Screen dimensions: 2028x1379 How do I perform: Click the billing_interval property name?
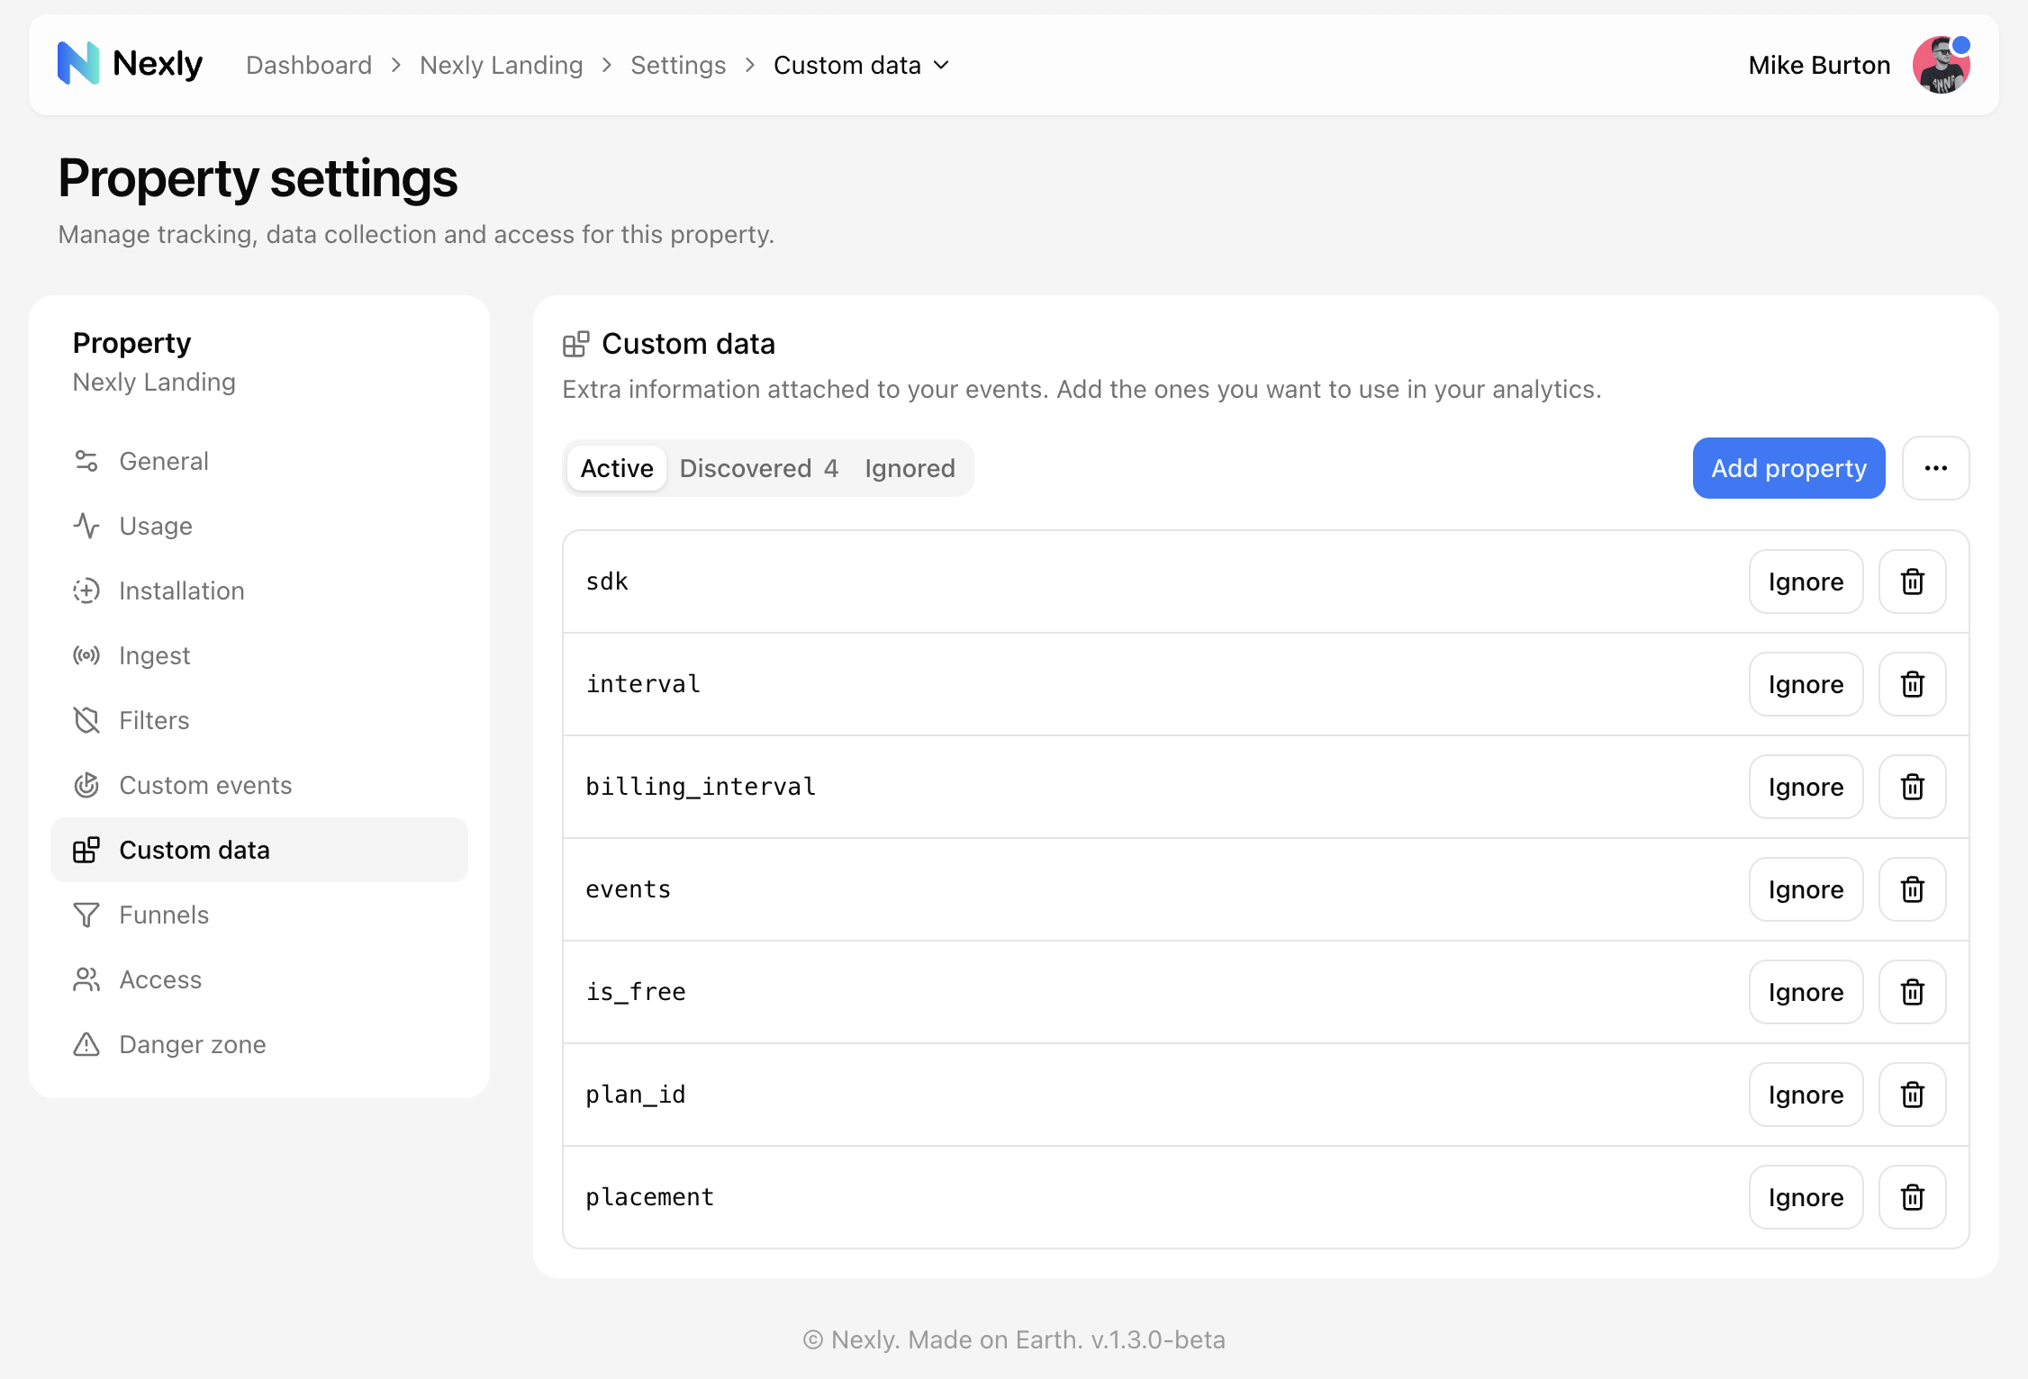[701, 787]
